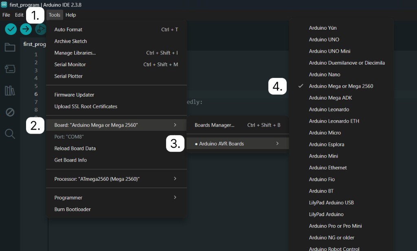This screenshot has height=251, width=417.
Task: Choose Archive Sketch
Action: (x=116, y=41)
